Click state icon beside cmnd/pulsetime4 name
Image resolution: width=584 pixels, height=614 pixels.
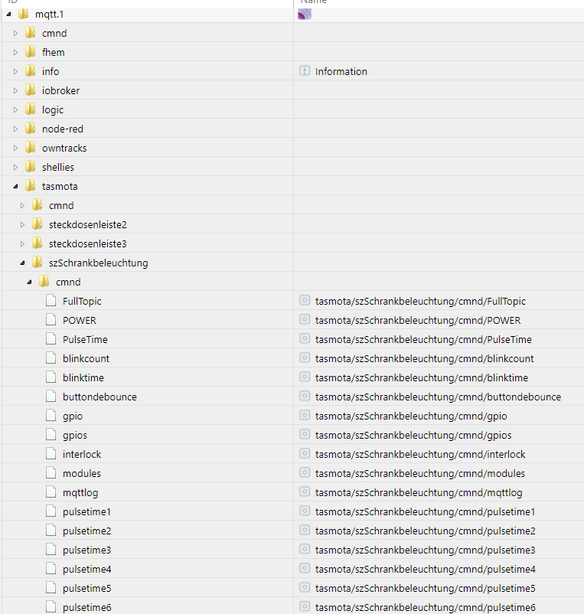(x=305, y=569)
